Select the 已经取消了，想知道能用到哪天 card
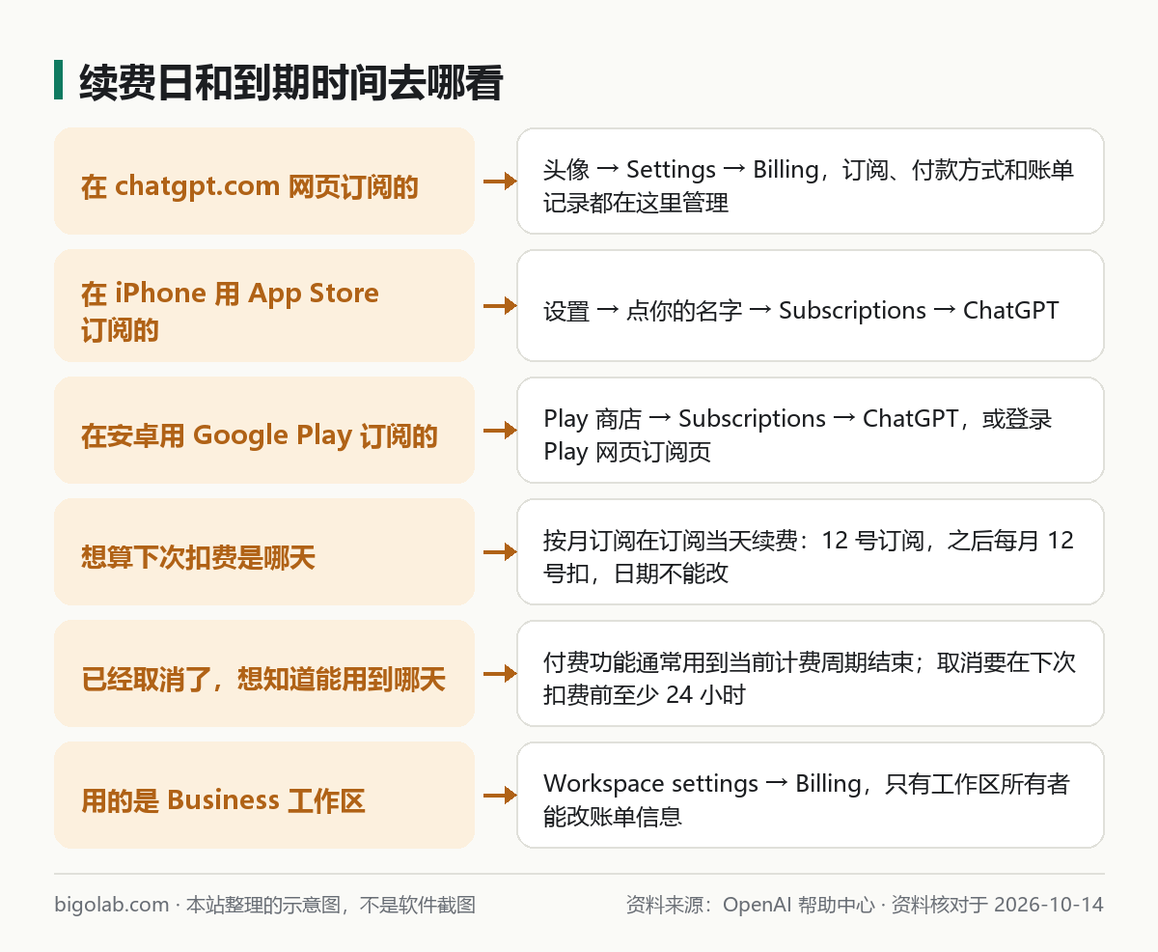The width and height of the screenshot is (1158, 952). point(264,673)
